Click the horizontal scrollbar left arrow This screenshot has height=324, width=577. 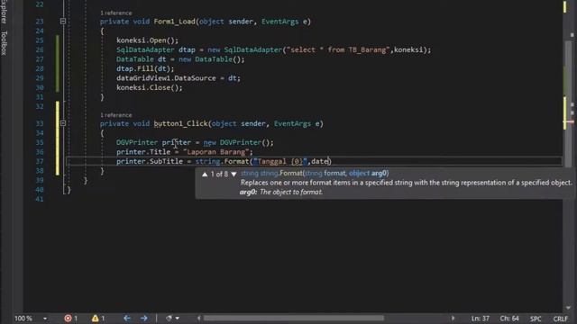tap(198, 318)
